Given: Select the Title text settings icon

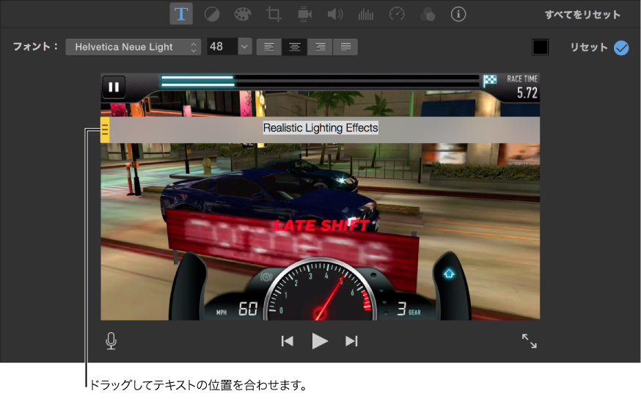Looking at the screenshot, I should [181, 15].
